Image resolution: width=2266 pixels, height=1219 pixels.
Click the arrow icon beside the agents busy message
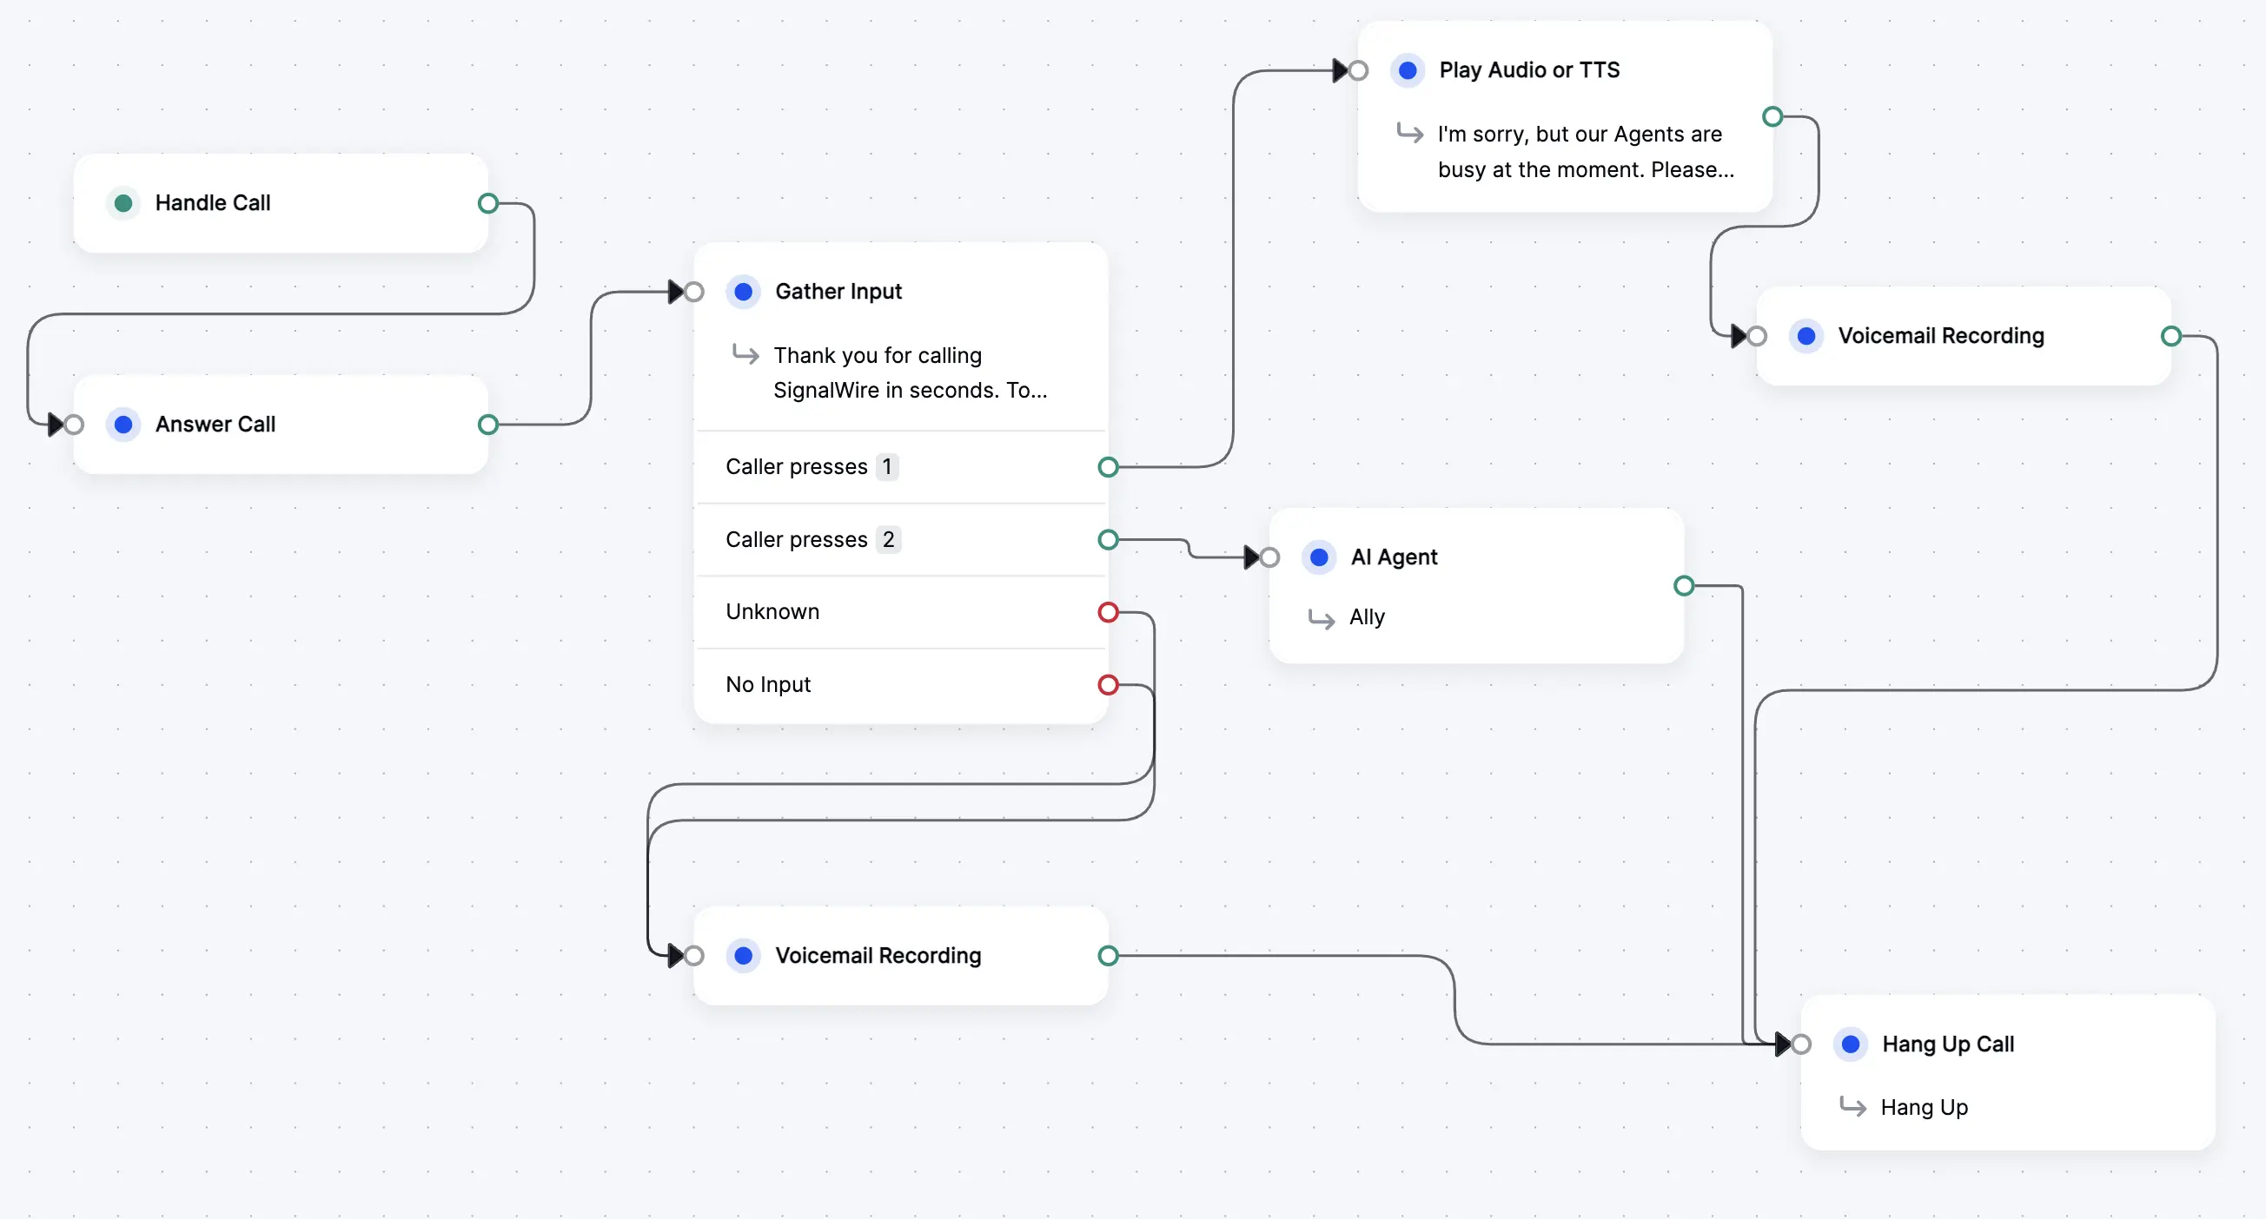pos(1411,134)
